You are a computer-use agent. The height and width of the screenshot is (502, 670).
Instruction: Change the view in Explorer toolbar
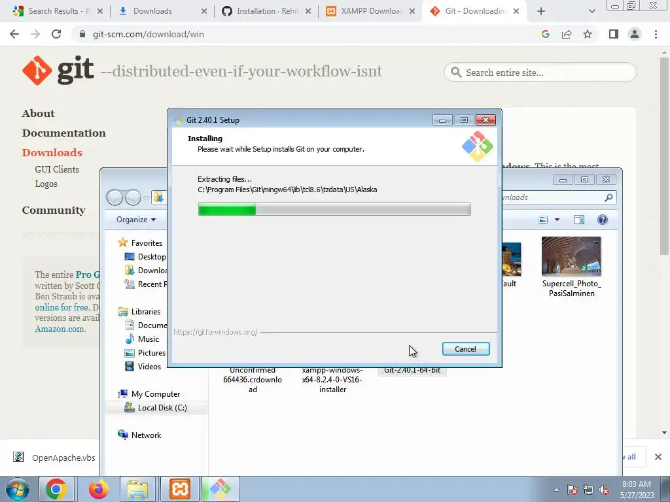click(x=544, y=220)
